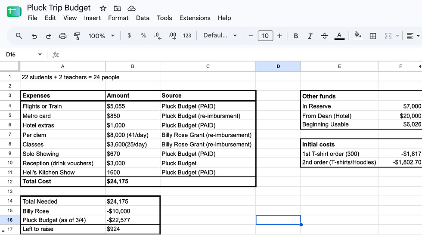Open merge cells dropdown arrow
The width and height of the screenshot is (422, 235).
(x=397, y=36)
